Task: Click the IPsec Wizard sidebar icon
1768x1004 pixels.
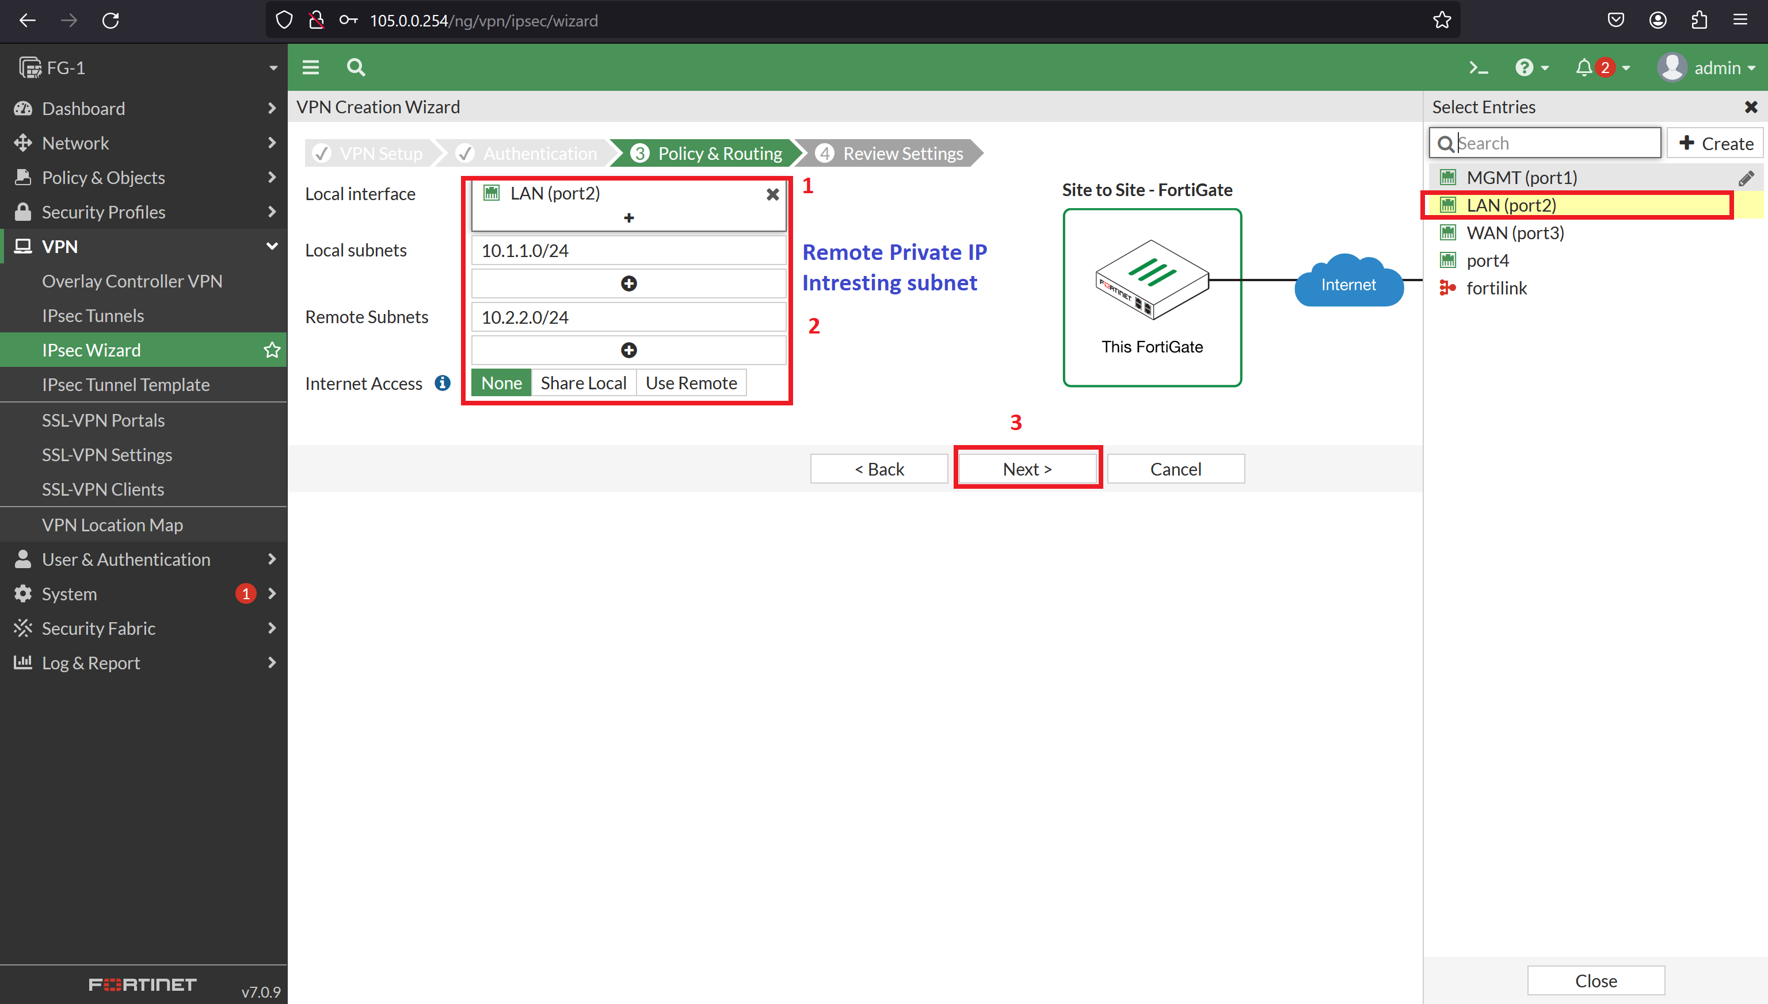Action: (272, 349)
